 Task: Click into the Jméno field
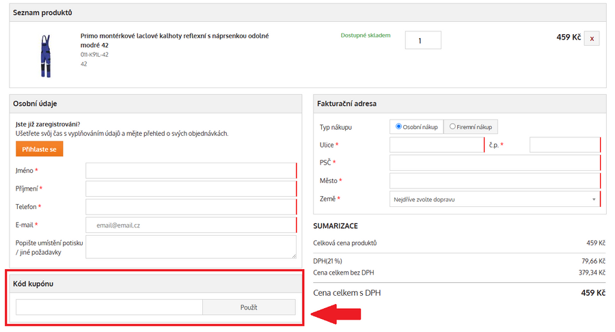[191, 171]
